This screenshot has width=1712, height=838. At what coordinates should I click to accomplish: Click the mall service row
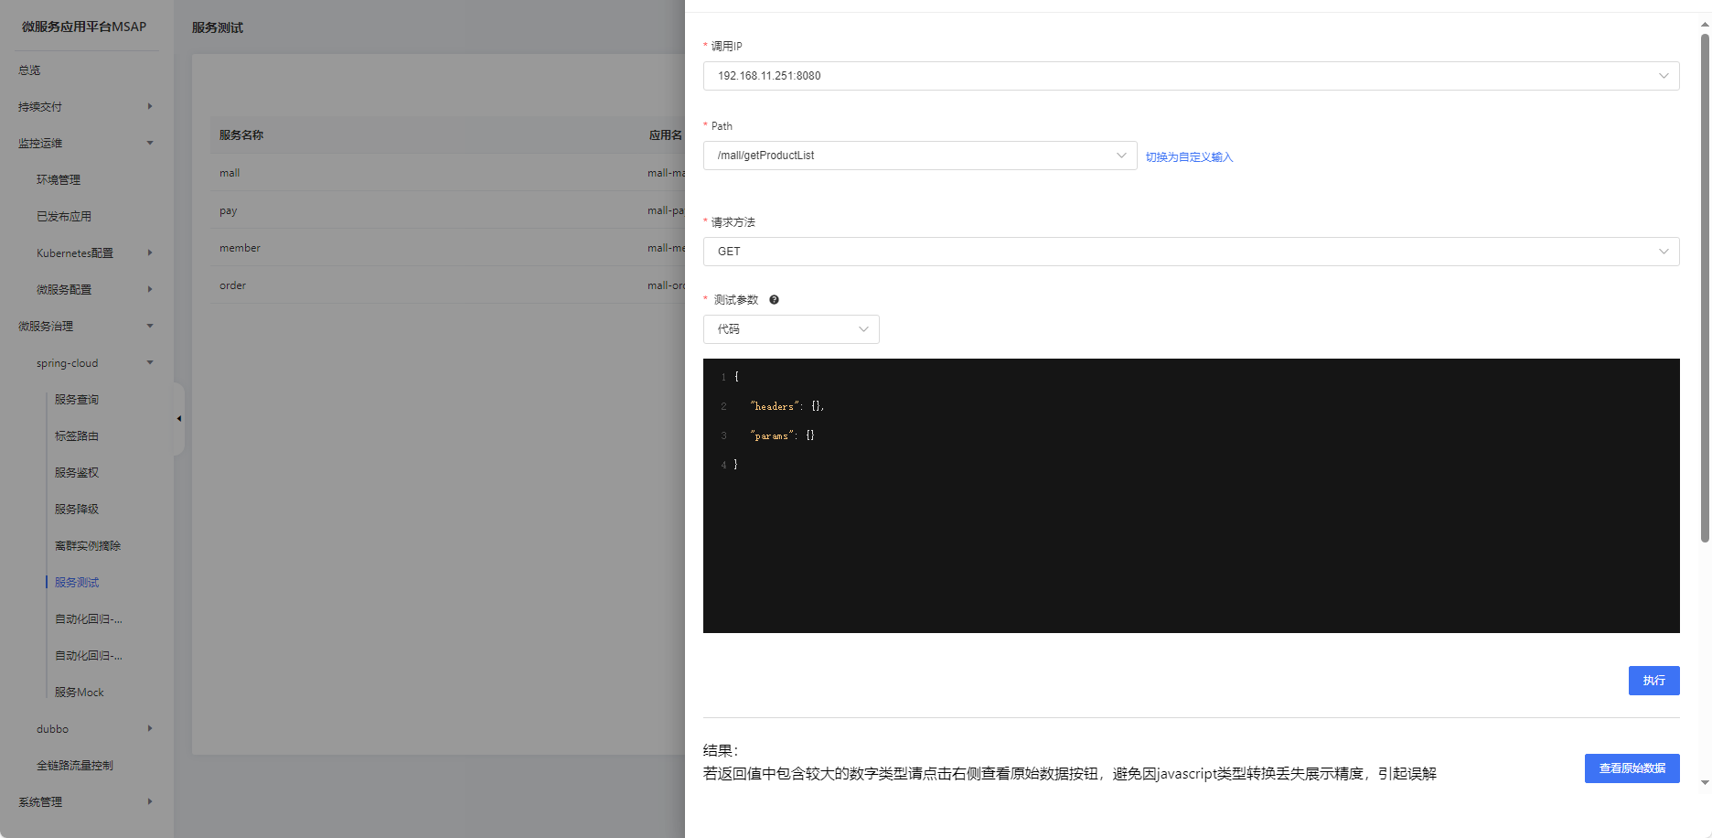(x=448, y=173)
